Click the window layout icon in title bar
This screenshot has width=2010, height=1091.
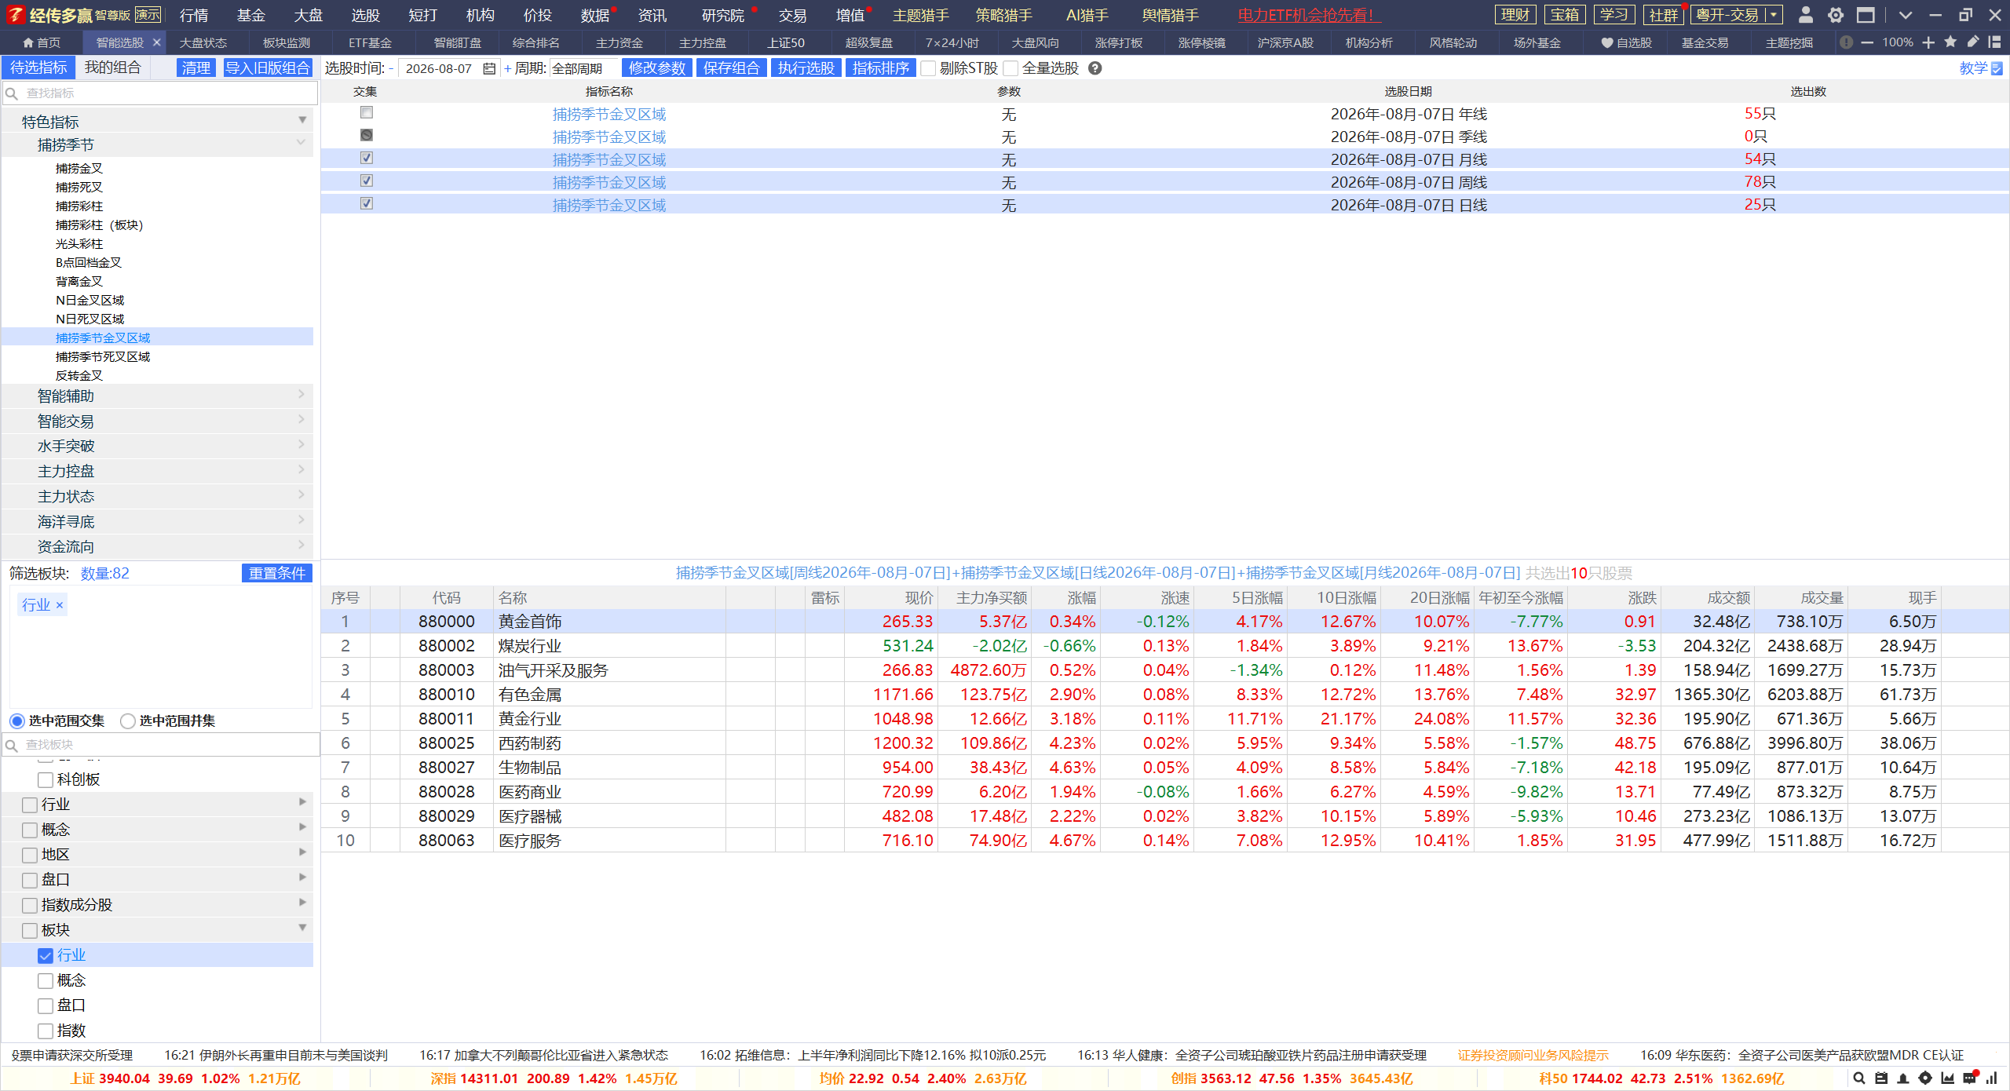[1866, 15]
